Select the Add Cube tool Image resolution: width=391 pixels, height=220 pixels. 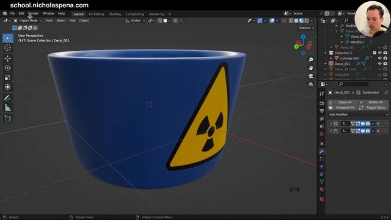click(8, 119)
